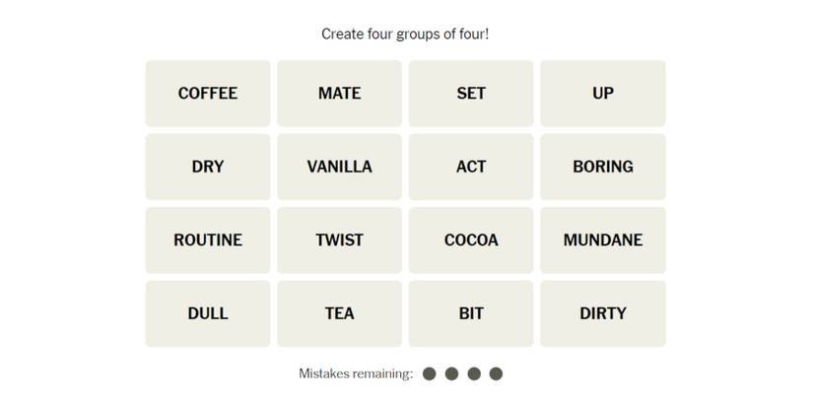
Task: Pick the MUNDANE word tile
Action: pyautogui.click(x=602, y=239)
